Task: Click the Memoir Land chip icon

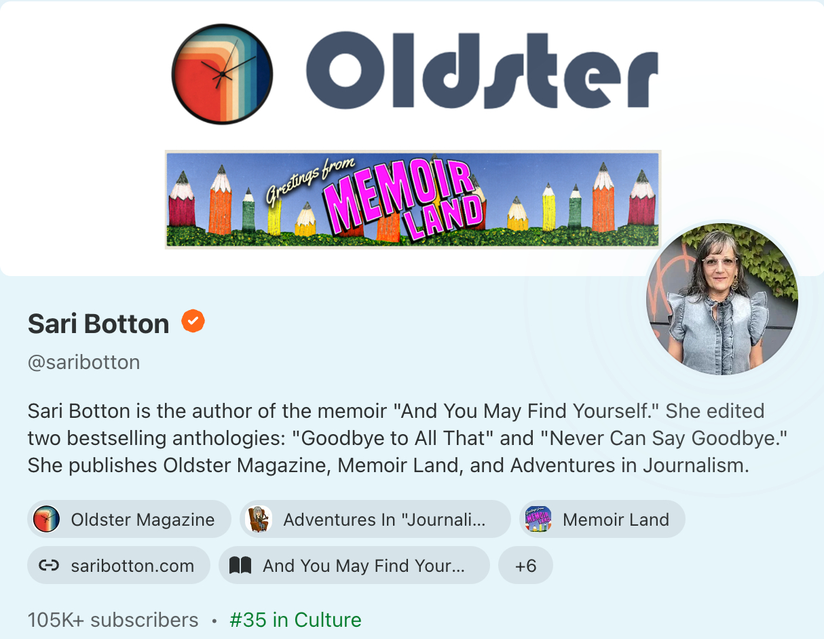Action: (538, 520)
